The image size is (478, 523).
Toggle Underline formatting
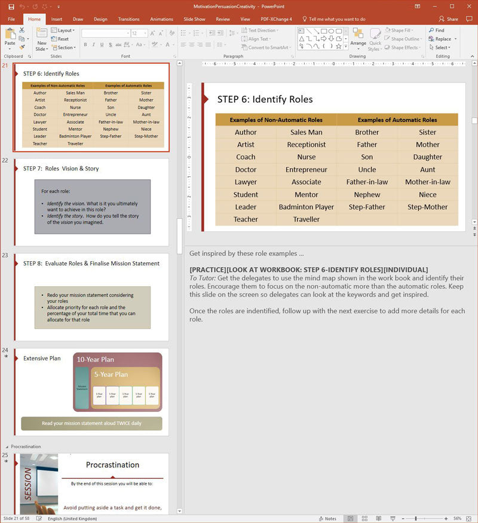[x=102, y=44]
